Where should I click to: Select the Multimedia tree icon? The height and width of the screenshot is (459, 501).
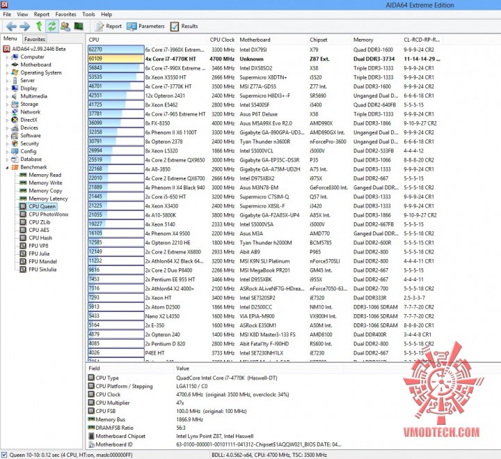[x=15, y=96]
